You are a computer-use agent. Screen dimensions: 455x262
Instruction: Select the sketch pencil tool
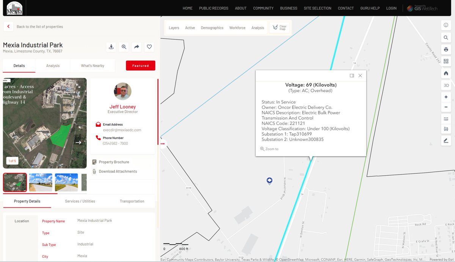click(446, 140)
